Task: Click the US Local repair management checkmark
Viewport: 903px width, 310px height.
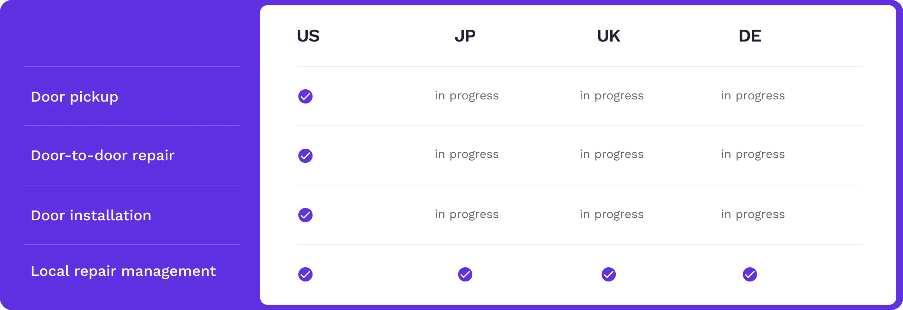Action: click(305, 274)
